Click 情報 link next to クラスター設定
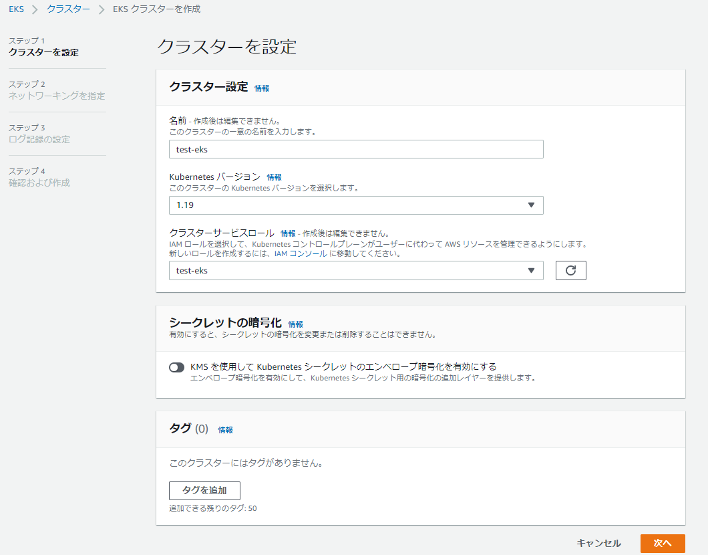 point(262,88)
